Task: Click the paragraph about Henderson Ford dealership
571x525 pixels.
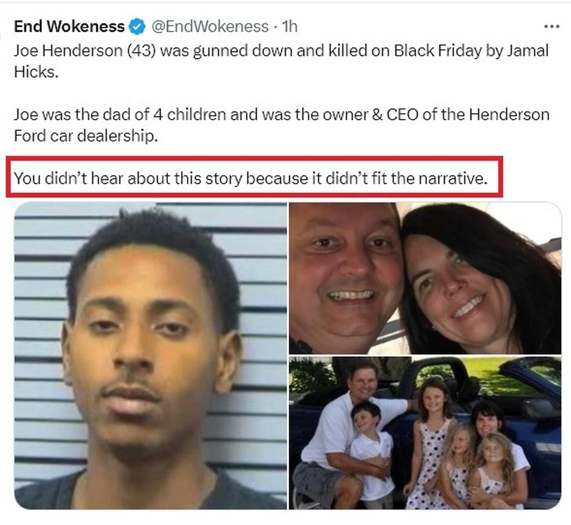Action: 281,125
